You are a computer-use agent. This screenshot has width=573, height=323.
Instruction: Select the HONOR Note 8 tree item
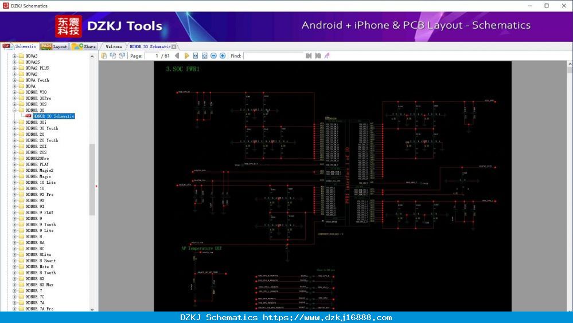coord(40,267)
